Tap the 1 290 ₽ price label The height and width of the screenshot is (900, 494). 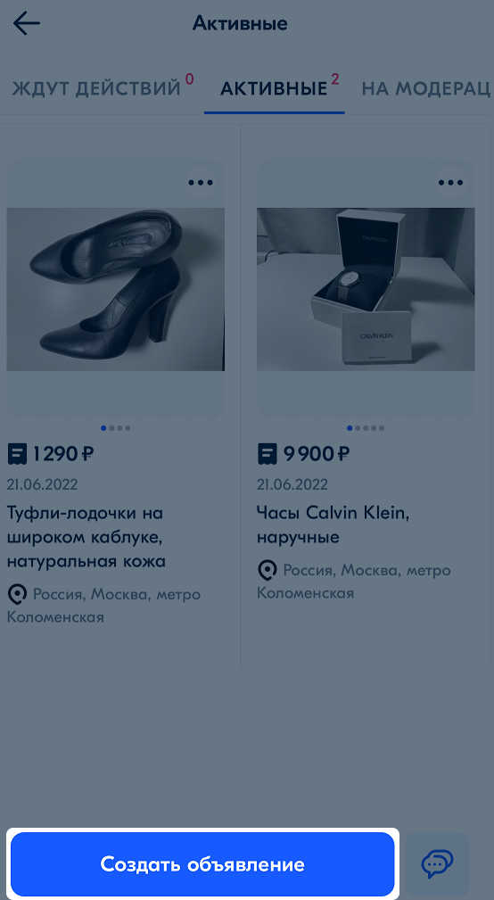point(62,454)
